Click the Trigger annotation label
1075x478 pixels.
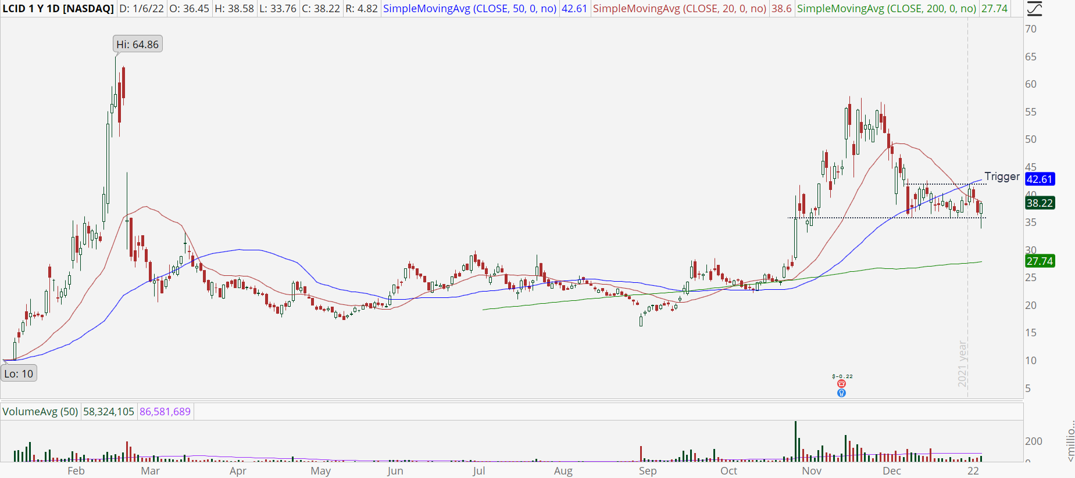pos(1002,176)
